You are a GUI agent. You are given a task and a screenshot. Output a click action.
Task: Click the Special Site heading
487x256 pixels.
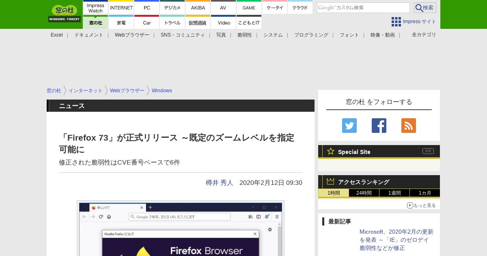pyautogui.click(x=354, y=152)
